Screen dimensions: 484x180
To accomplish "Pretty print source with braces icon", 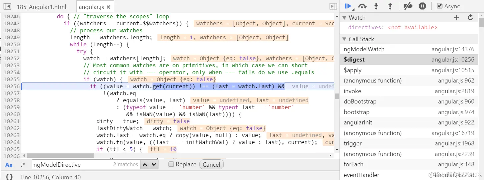I will tap(9, 177).
